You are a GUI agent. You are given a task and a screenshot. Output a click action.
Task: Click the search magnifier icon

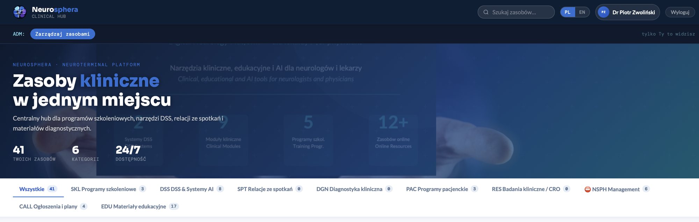pos(486,12)
